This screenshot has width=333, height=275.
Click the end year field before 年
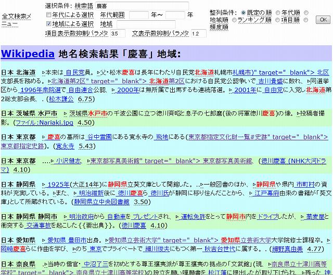(175, 15)
